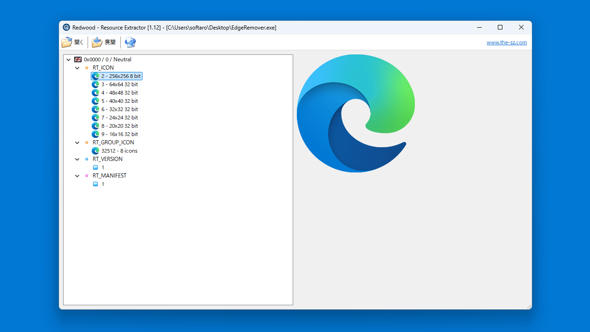Select the 6 - 32x32 32 bit entry

pyautogui.click(x=119, y=109)
